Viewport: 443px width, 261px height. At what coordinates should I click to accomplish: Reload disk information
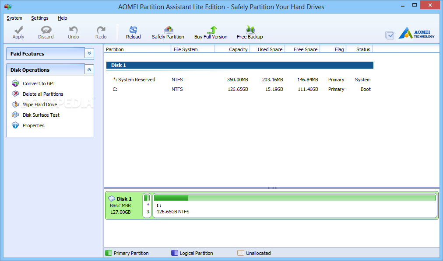[x=134, y=32]
